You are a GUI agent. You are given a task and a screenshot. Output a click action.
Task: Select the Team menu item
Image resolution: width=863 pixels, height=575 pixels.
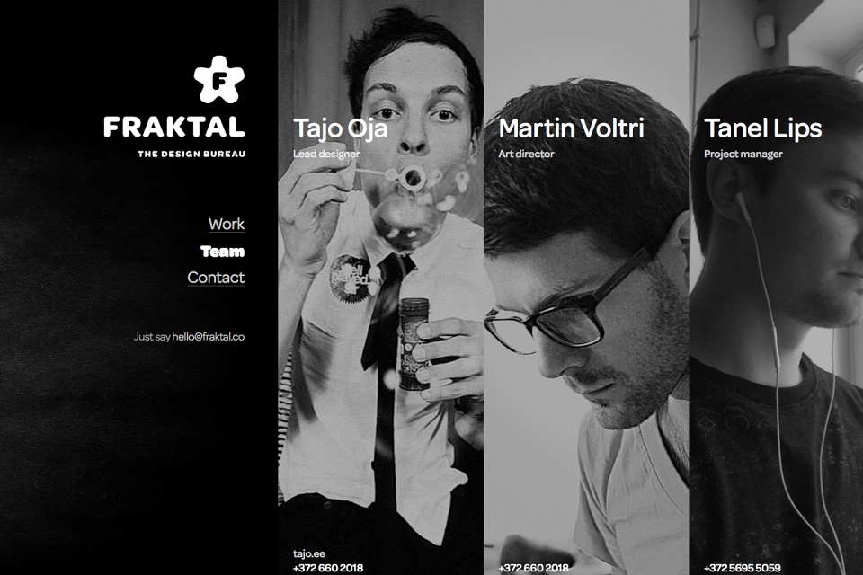[222, 252]
